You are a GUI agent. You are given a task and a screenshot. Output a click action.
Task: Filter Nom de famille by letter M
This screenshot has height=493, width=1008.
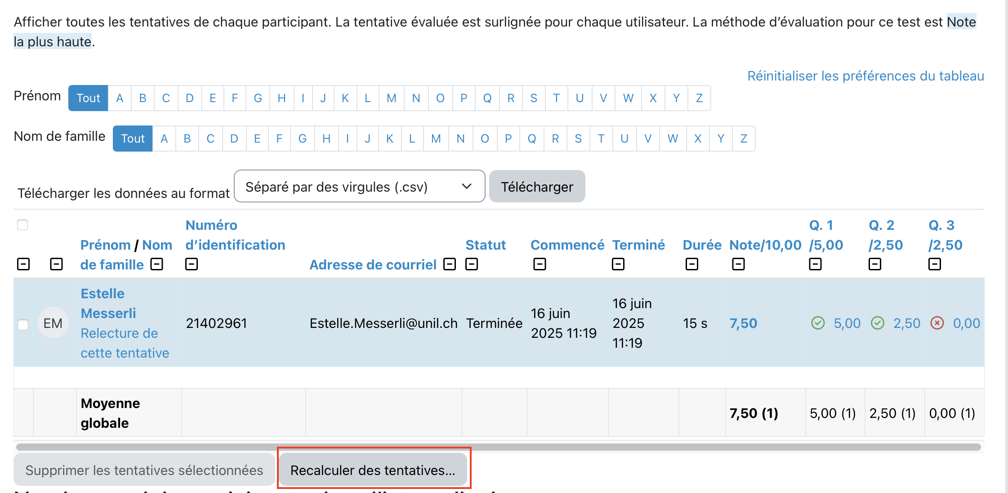click(436, 139)
